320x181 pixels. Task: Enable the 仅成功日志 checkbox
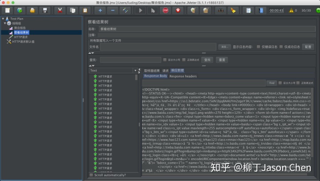(x=281, y=47)
